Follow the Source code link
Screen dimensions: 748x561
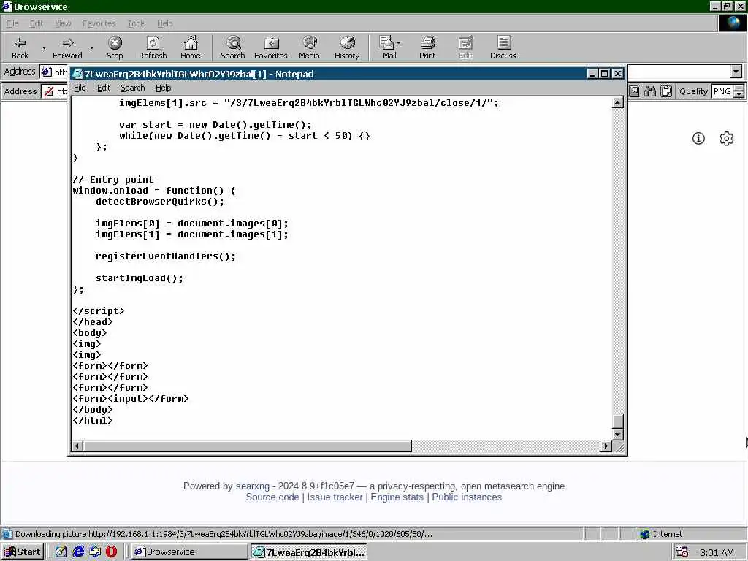272,497
